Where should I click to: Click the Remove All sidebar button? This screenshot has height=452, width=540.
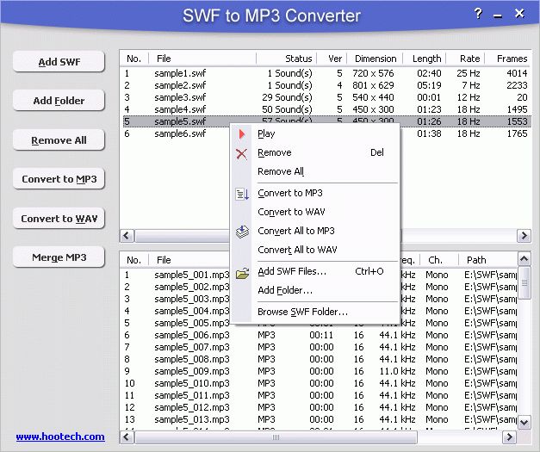tap(59, 140)
